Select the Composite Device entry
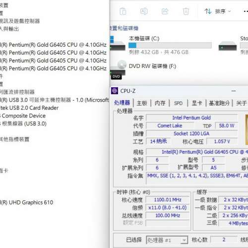This screenshot has height=248, width=248. tap(23, 116)
